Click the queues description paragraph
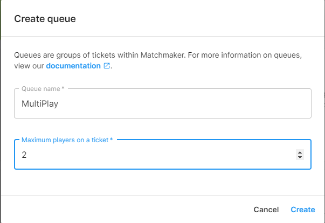Viewport: 325px width, 223px height. (158, 60)
